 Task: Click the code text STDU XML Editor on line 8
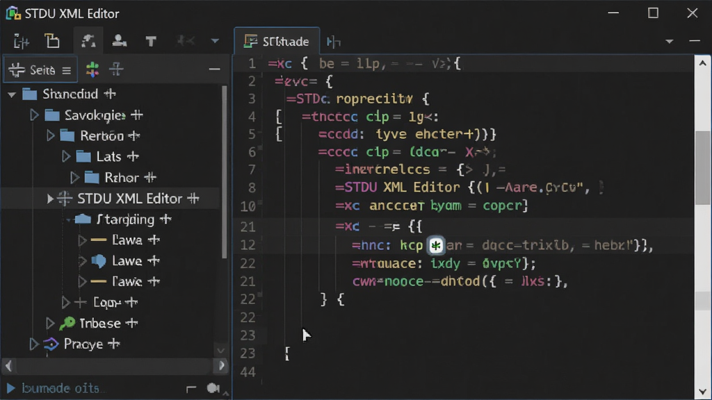(403, 187)
